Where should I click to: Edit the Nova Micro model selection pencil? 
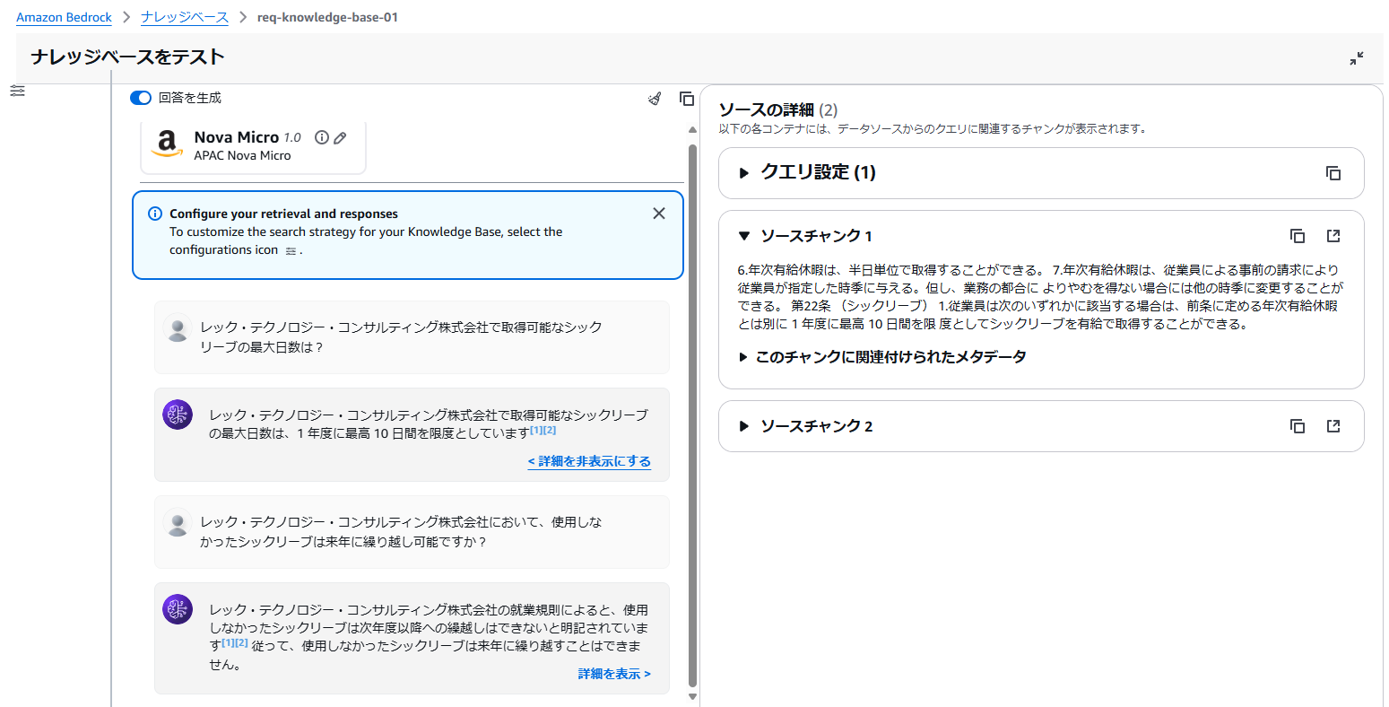(x=340, y=138)
